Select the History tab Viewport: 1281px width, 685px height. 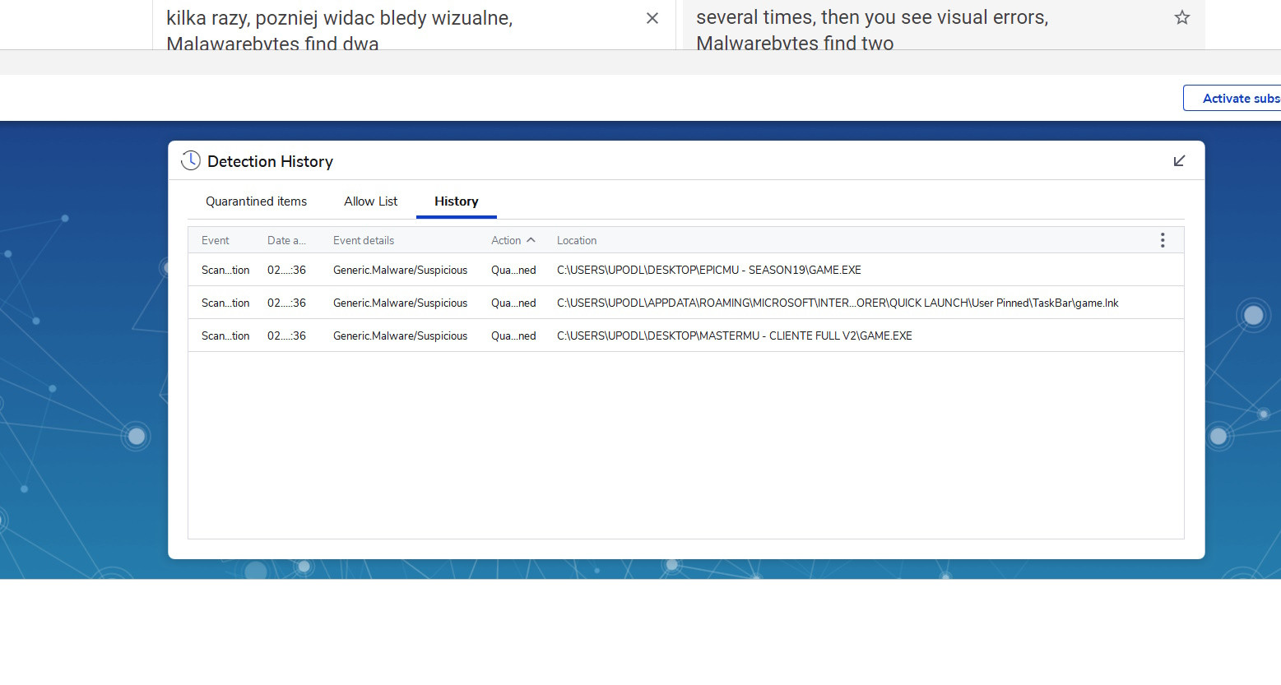pyautogui.click(x=457, y=201)
